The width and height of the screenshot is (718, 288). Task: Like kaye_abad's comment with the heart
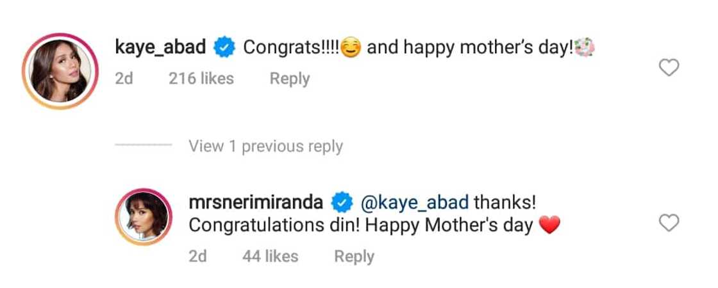(x=669, y=67)
